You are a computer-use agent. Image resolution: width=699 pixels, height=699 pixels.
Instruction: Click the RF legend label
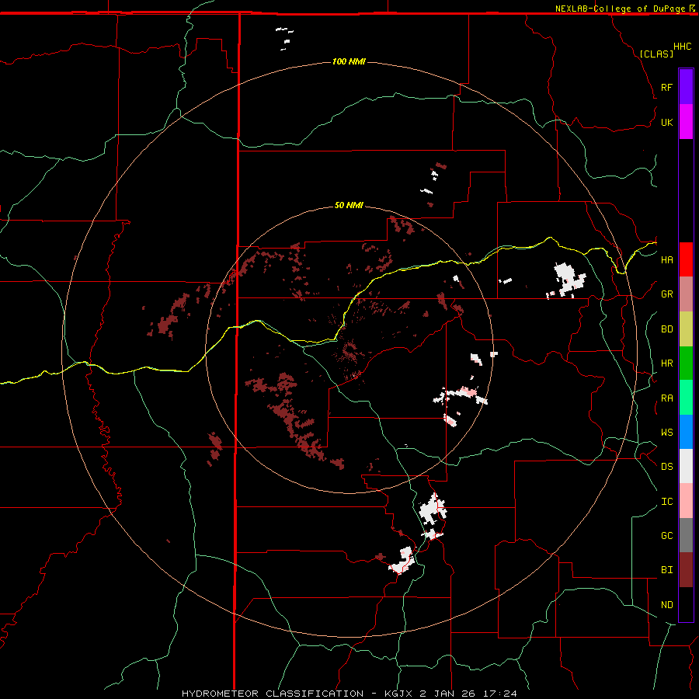(x=666, y=87)
